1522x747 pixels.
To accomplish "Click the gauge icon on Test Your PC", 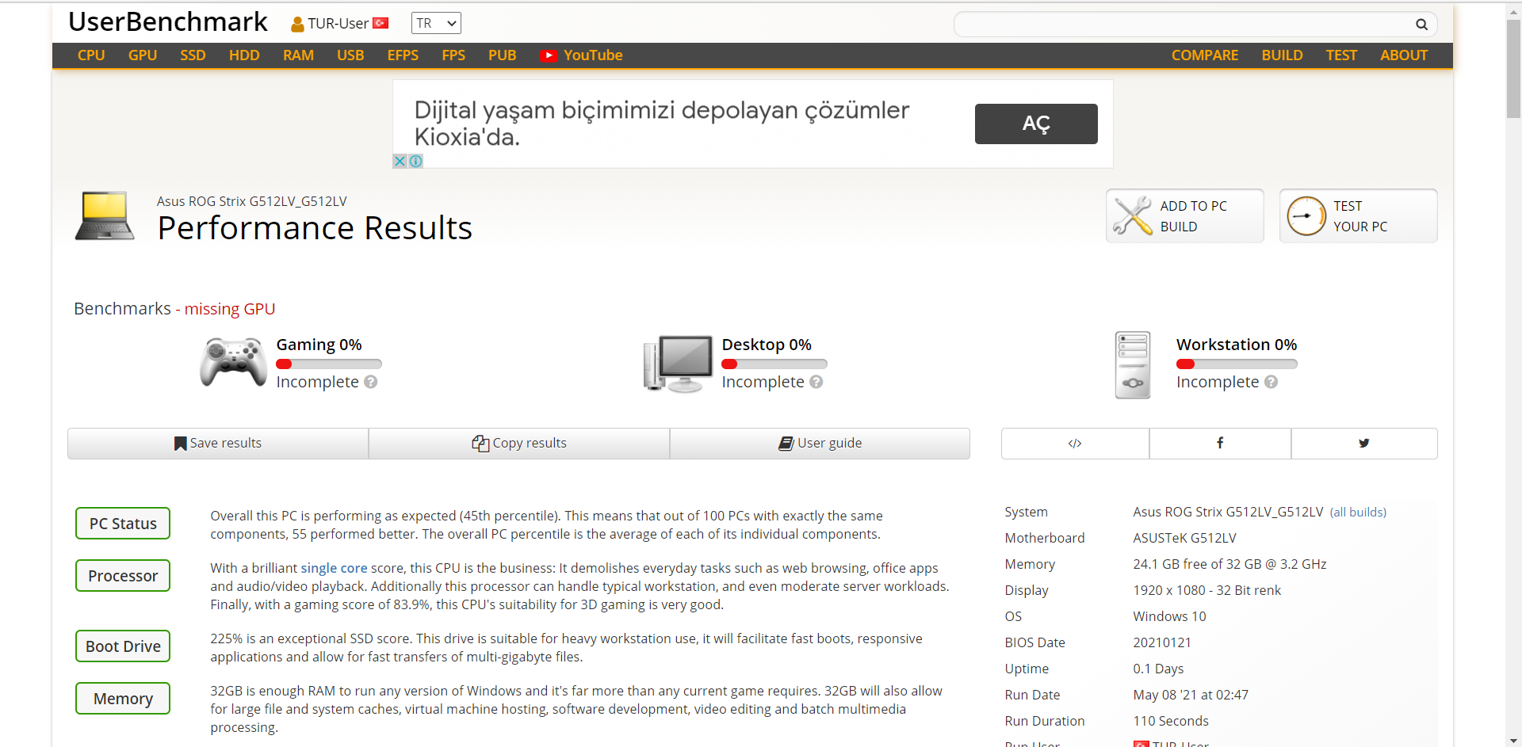I will [x=1306, y=215].
